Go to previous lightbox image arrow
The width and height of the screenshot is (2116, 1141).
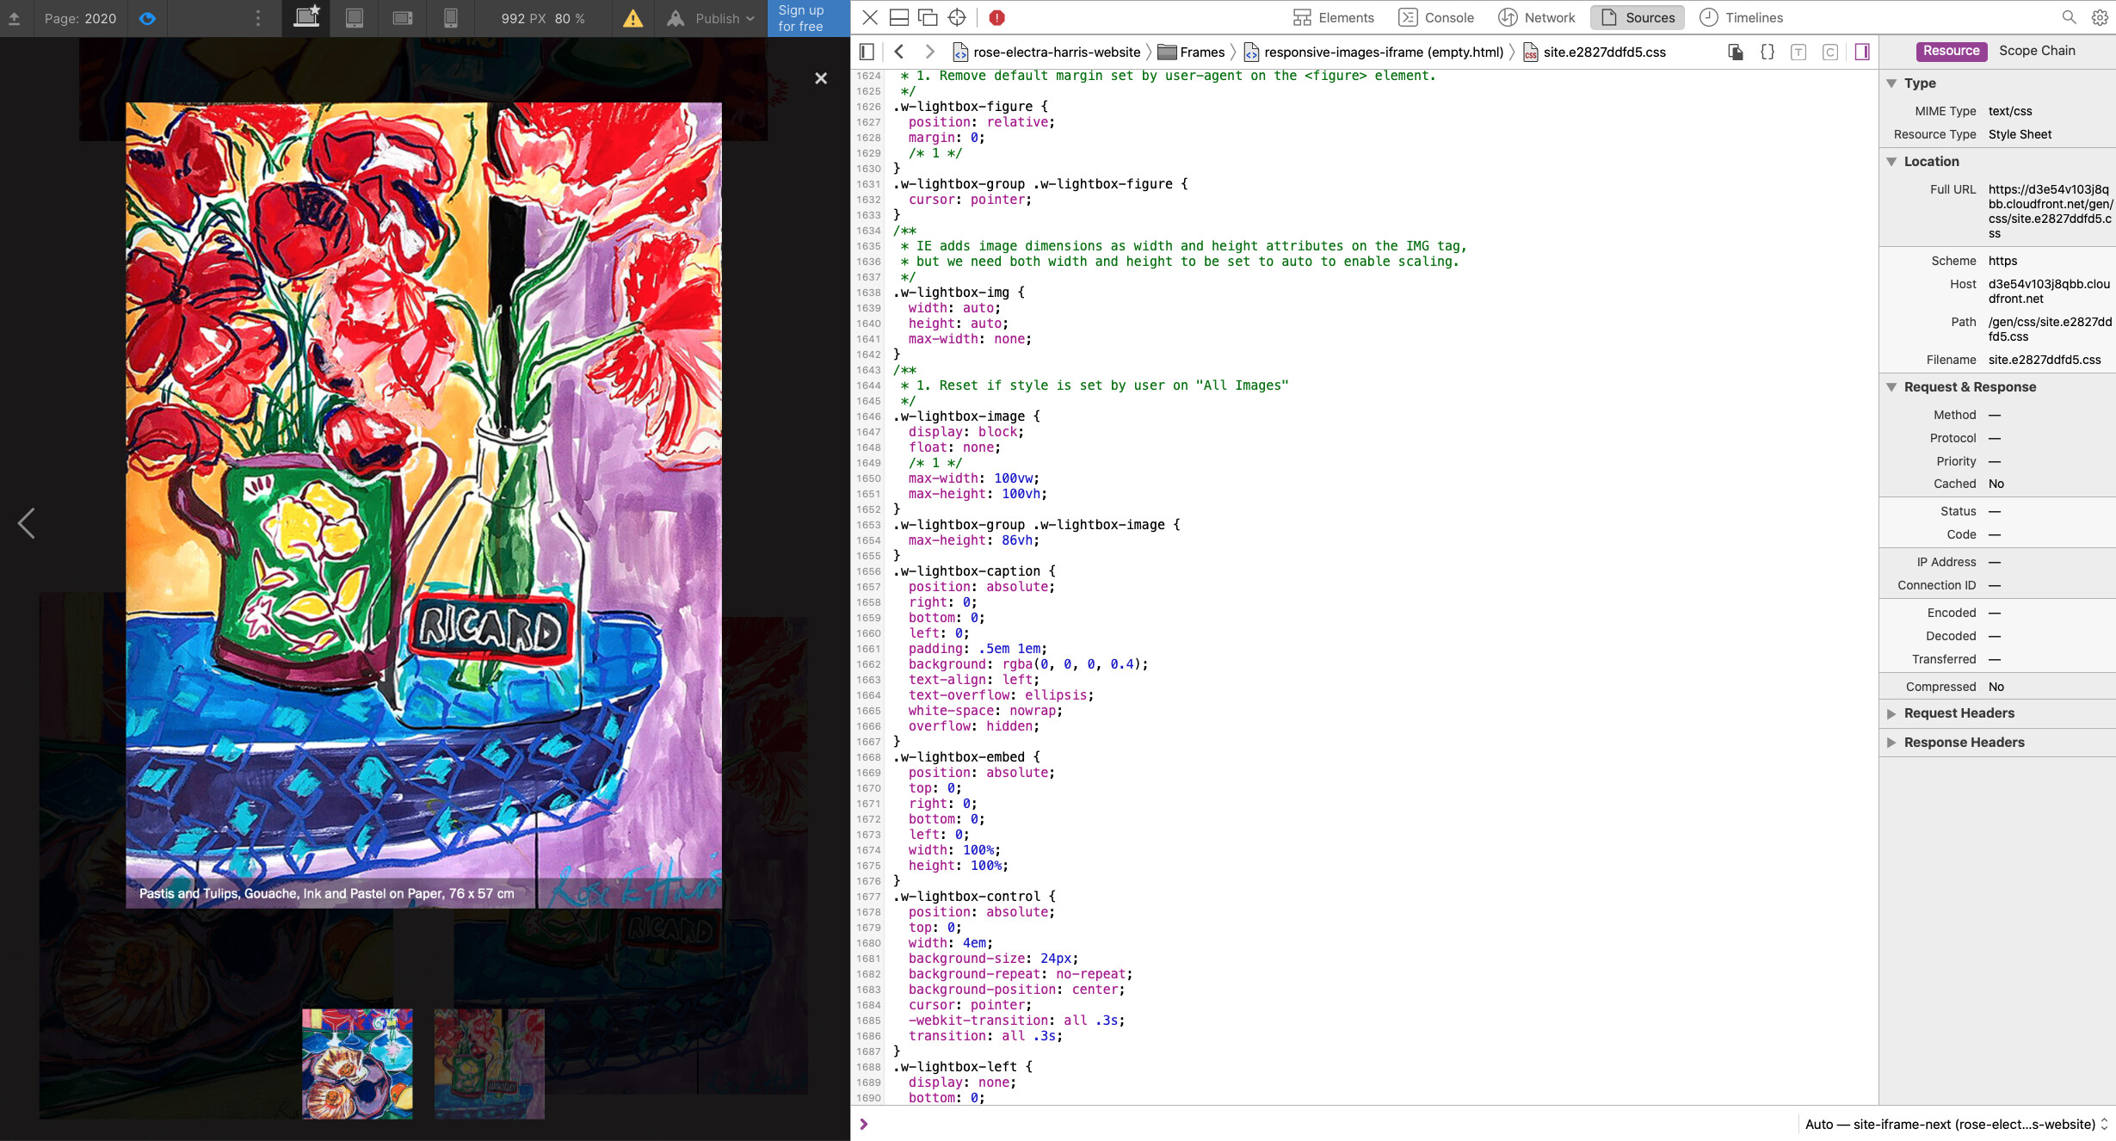(27, 523)
